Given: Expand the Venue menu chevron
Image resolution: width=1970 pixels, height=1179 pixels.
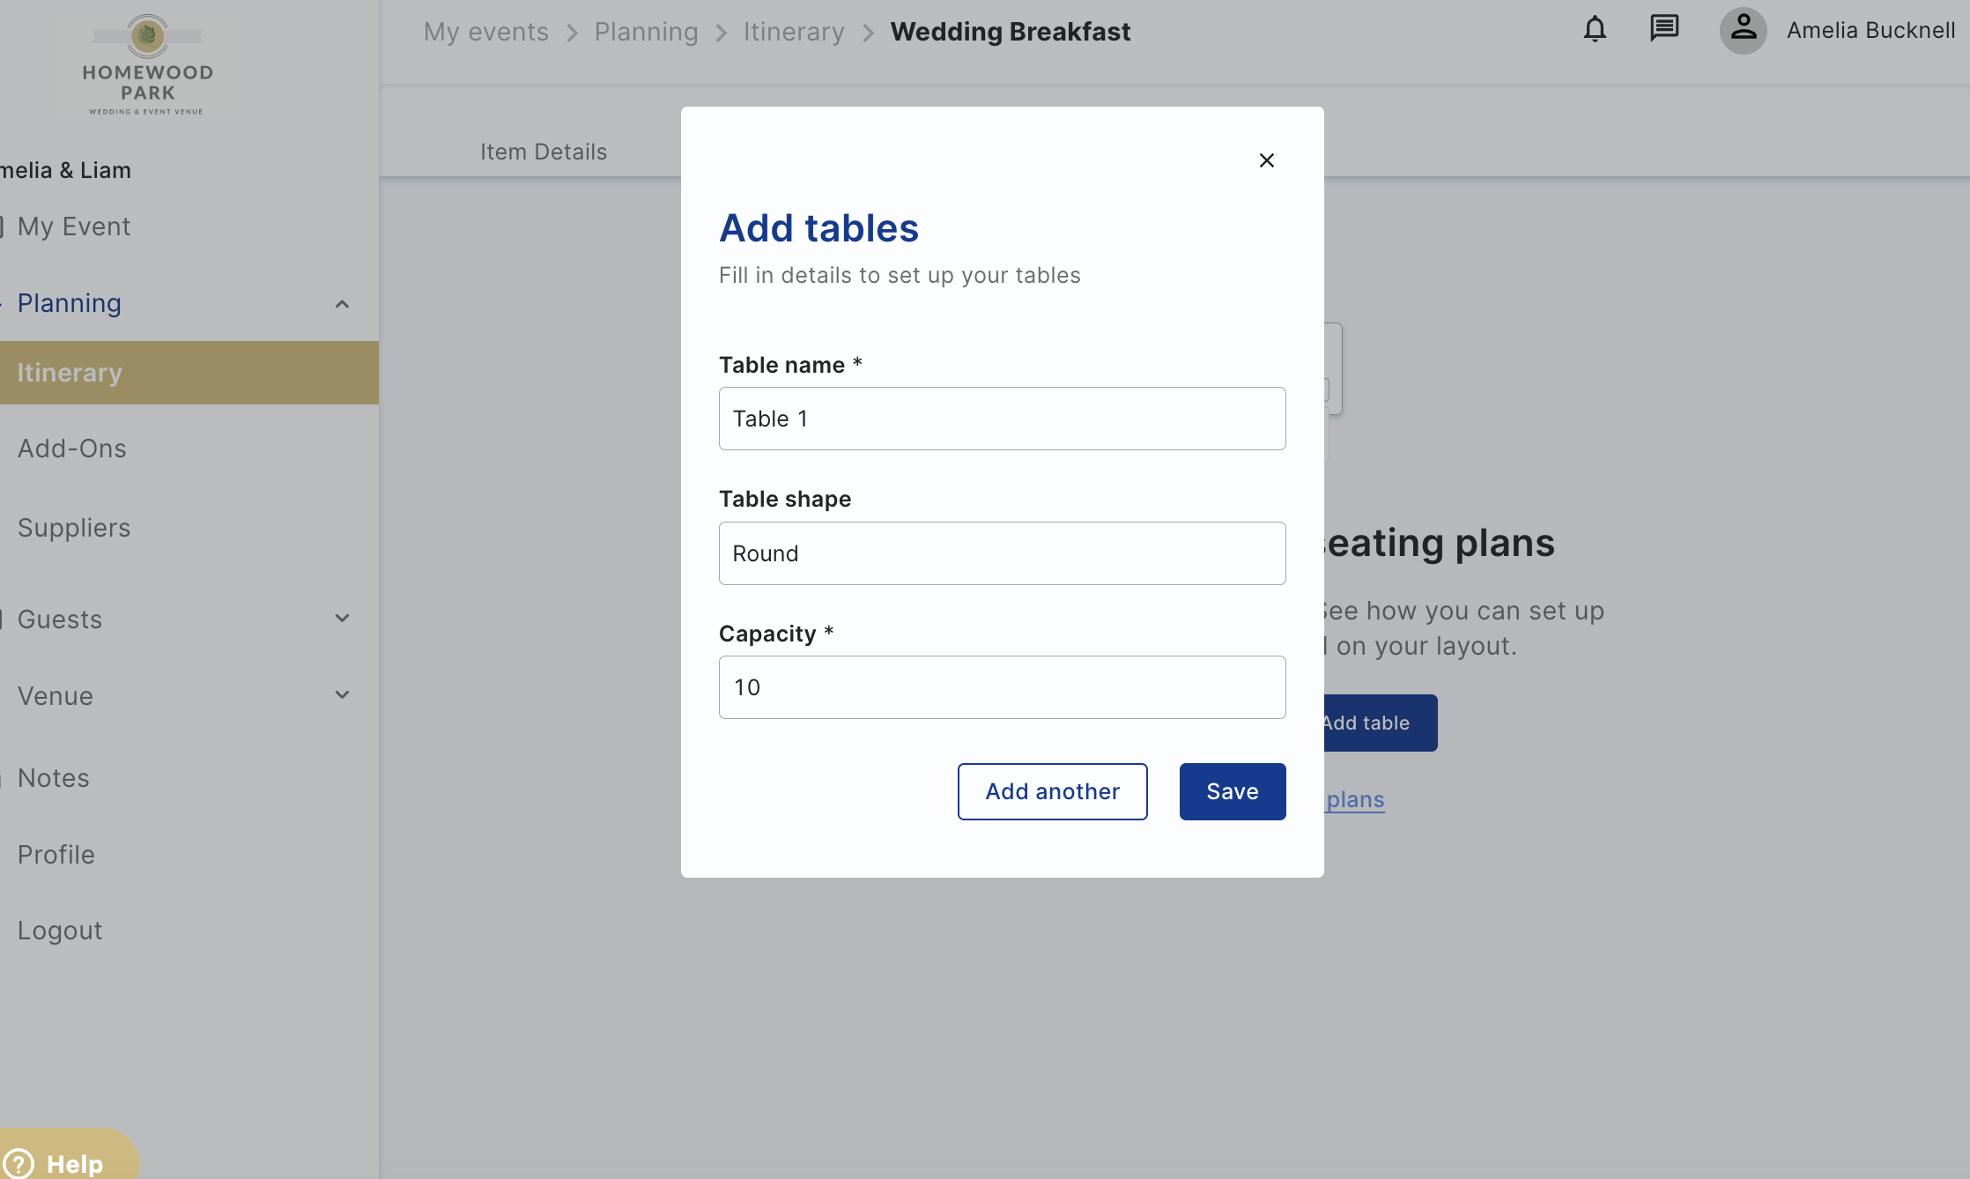Looking at the screenshot, I should pos(343,695).
